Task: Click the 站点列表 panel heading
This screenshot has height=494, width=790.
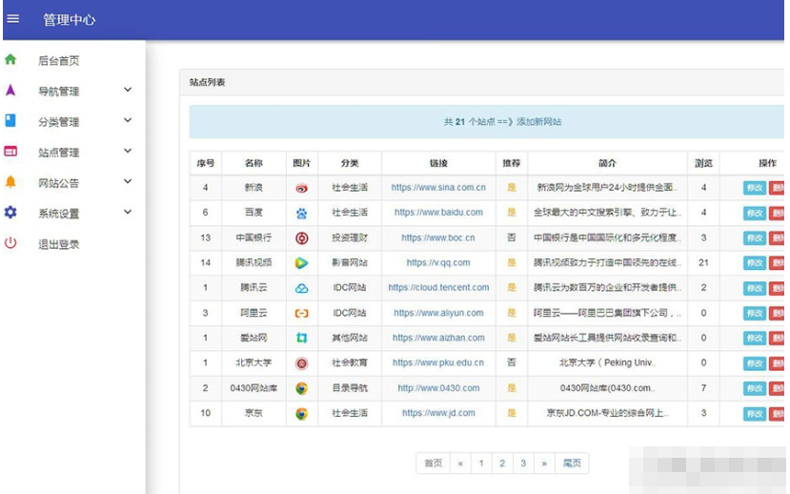Action: 207,82
